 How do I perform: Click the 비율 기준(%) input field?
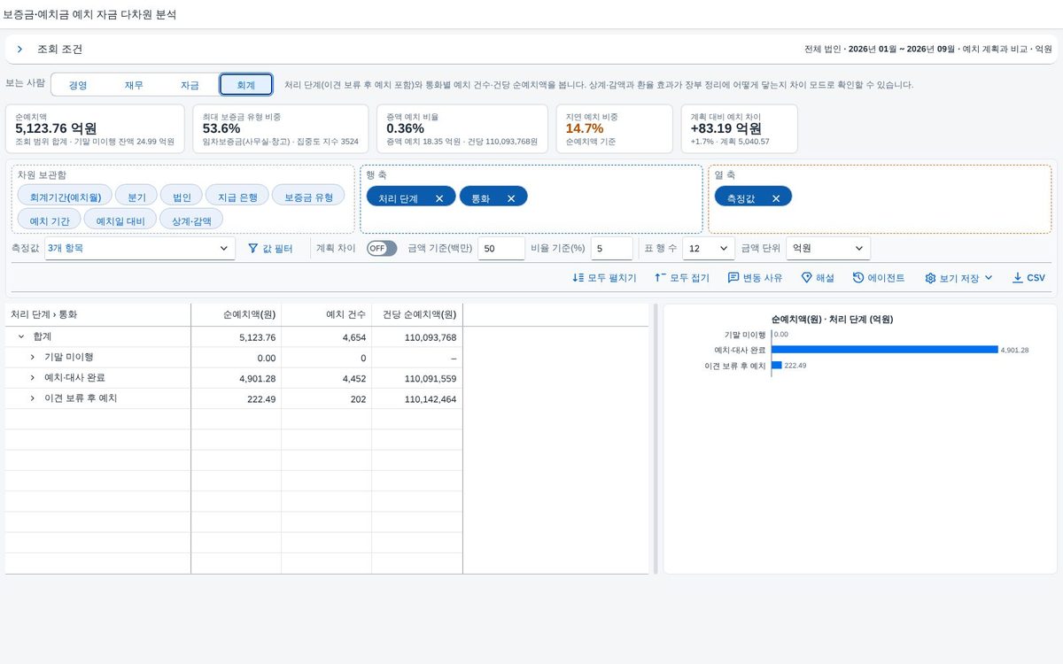[x=612, y=249]
